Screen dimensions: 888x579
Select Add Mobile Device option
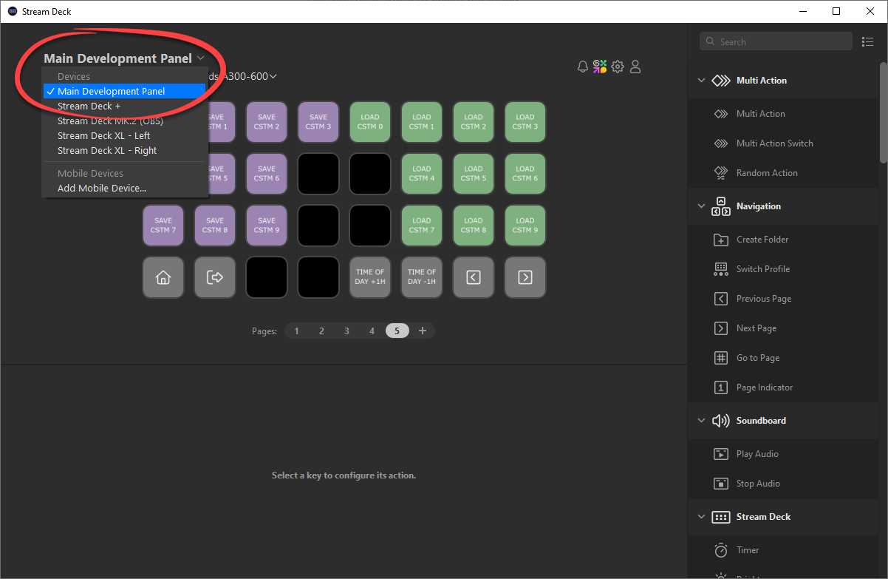pos(123,189)
